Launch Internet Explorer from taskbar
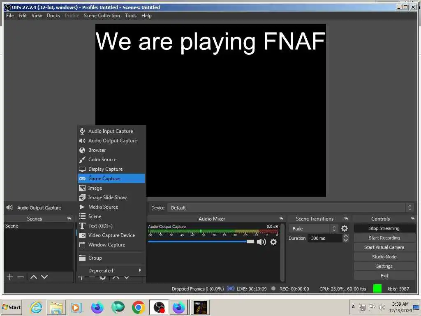 (36, 307)
